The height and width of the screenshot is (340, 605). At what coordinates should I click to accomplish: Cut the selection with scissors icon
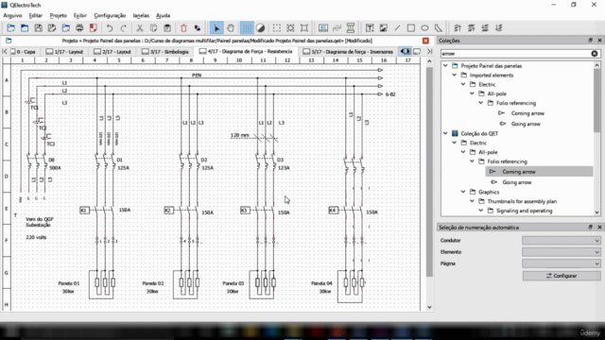coord(140,27)
